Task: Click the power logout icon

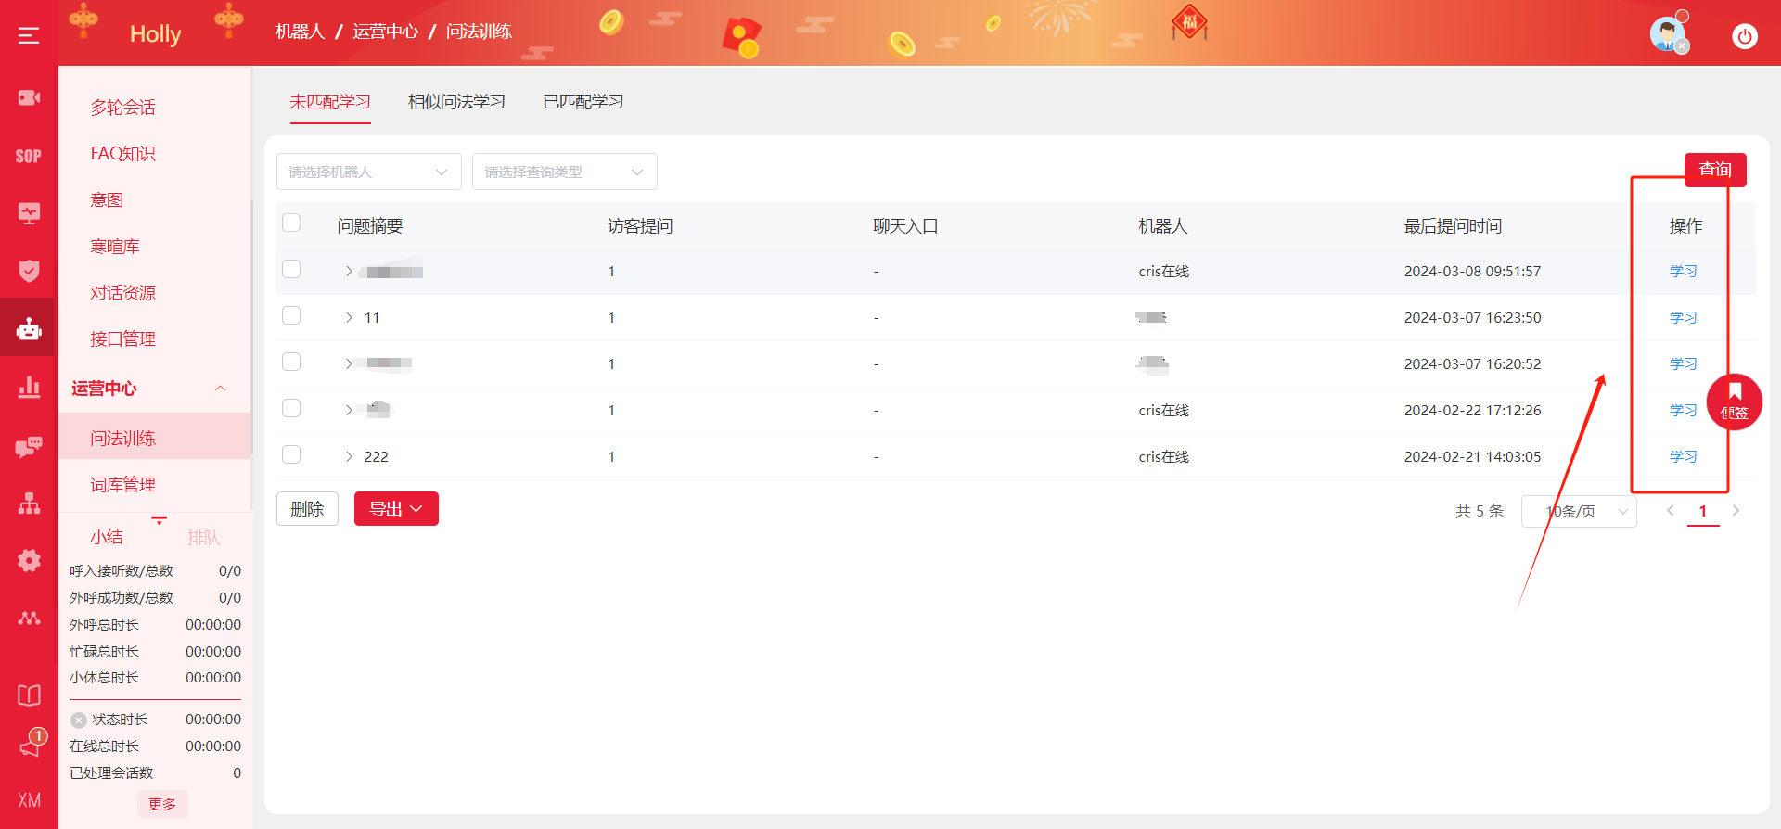Action: 1745,36
